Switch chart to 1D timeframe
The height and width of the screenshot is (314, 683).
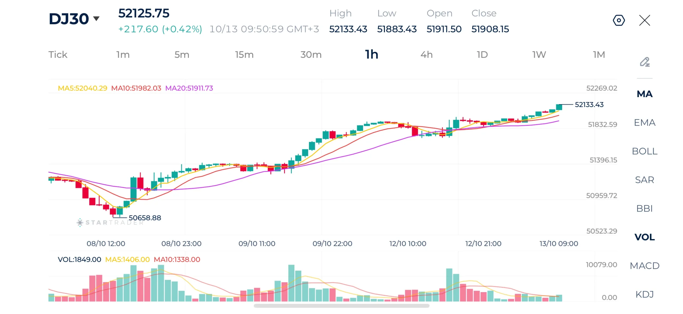click(482, 55)
